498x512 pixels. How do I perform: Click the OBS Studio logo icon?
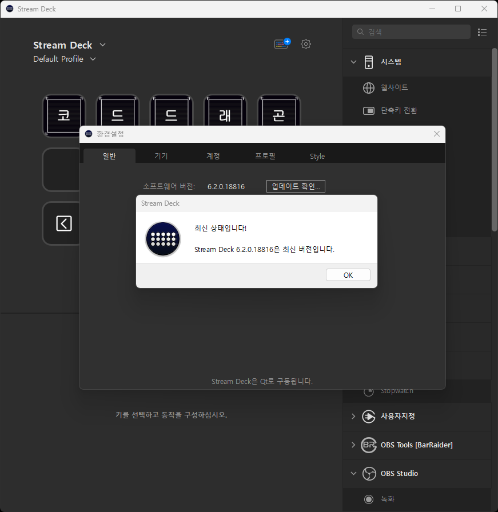(369, 474)
